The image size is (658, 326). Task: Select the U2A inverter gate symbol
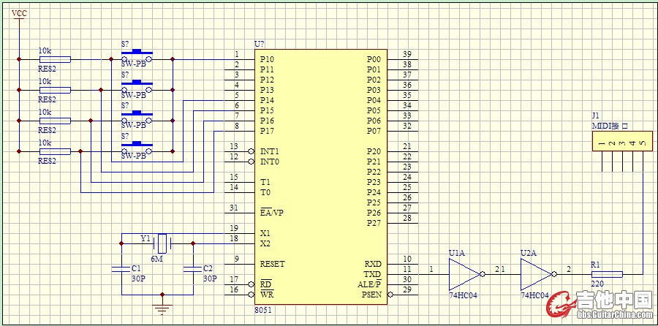tap(535, 275)
